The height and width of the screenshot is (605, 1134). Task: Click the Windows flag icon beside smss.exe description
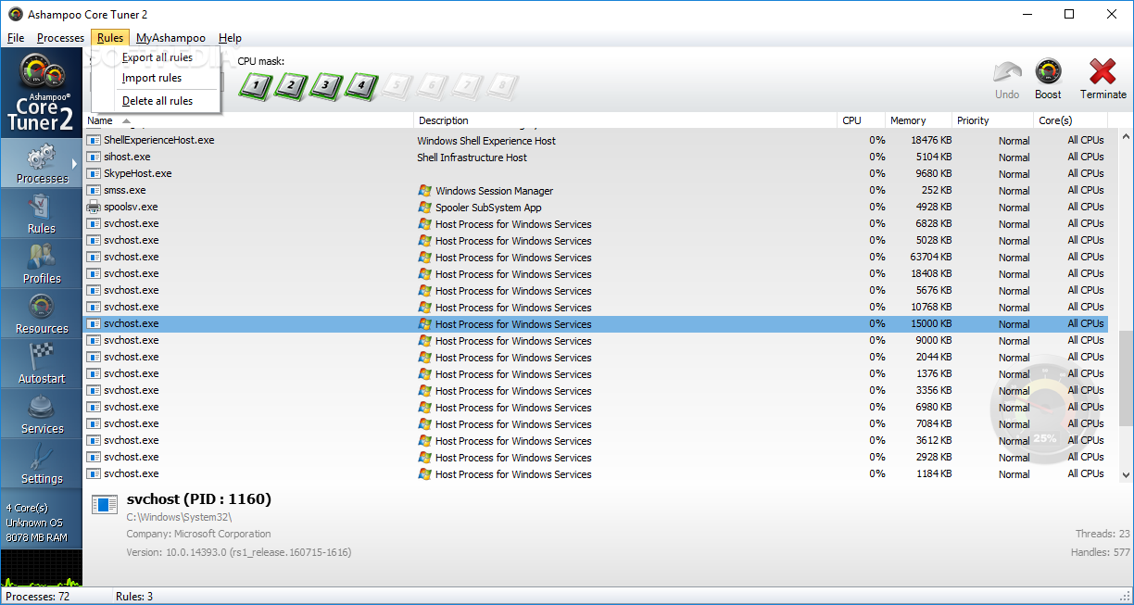(425, 191)
